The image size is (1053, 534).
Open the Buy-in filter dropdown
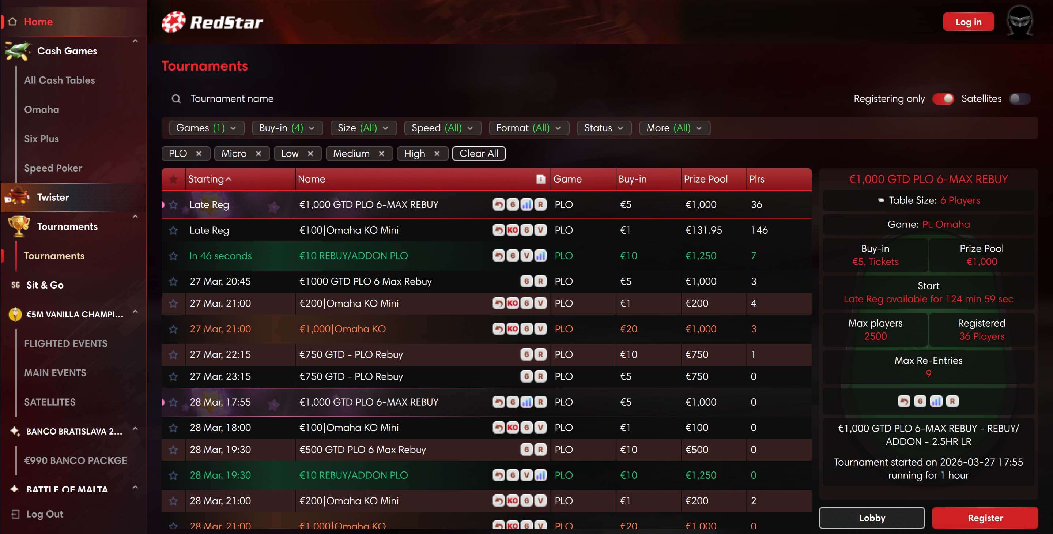287,128
